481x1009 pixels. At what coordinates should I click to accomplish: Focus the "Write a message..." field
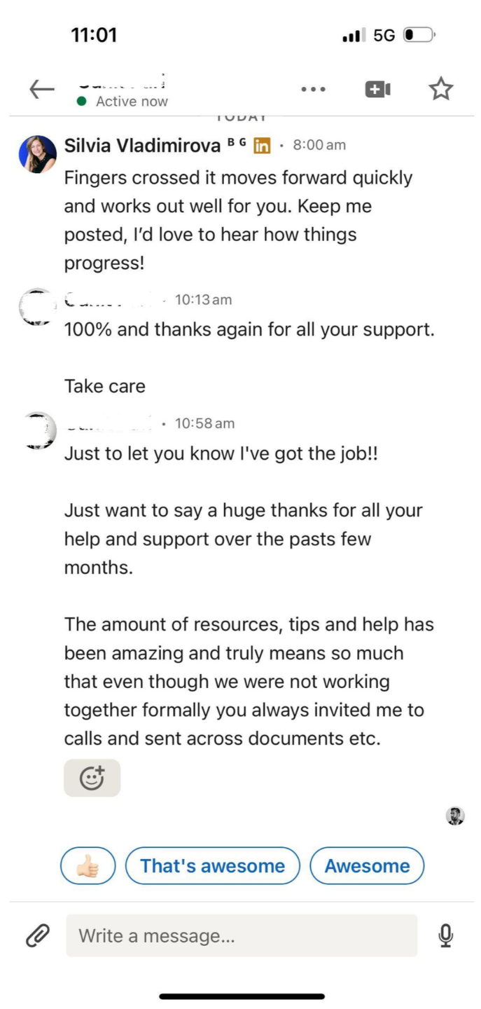point(242,935)
